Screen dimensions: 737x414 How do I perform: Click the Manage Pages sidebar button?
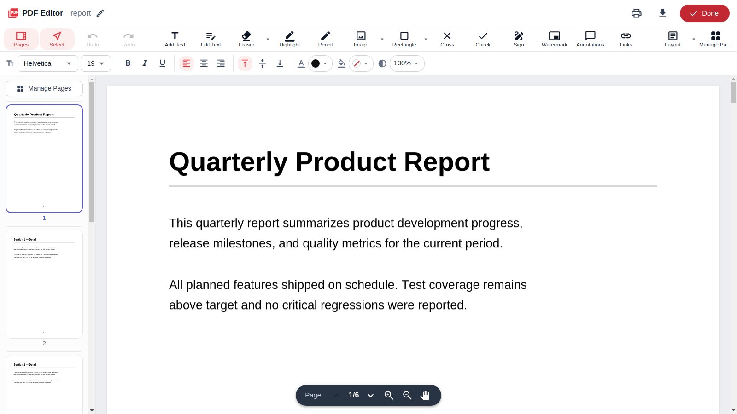(x=44, y=88)
